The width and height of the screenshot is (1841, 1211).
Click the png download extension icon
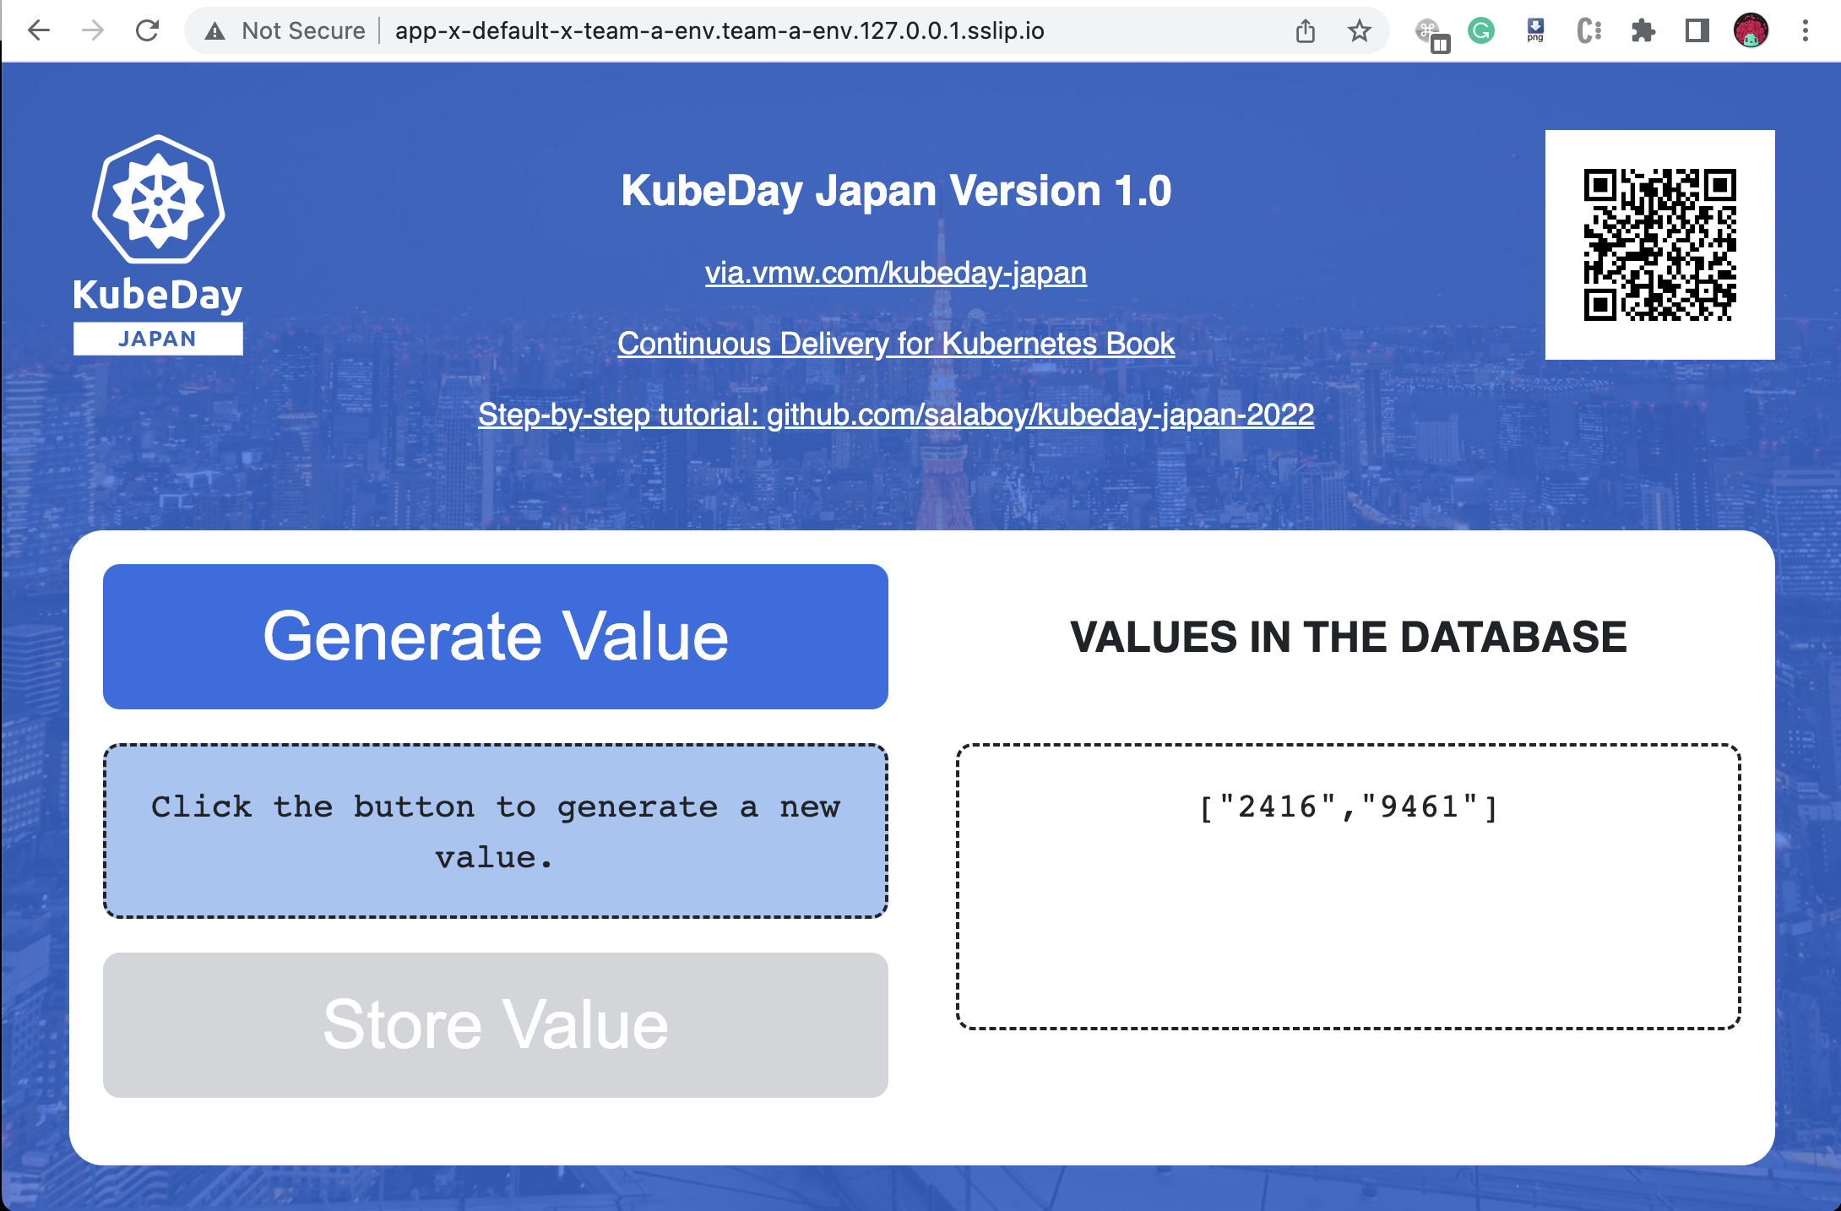[1535, 31]
